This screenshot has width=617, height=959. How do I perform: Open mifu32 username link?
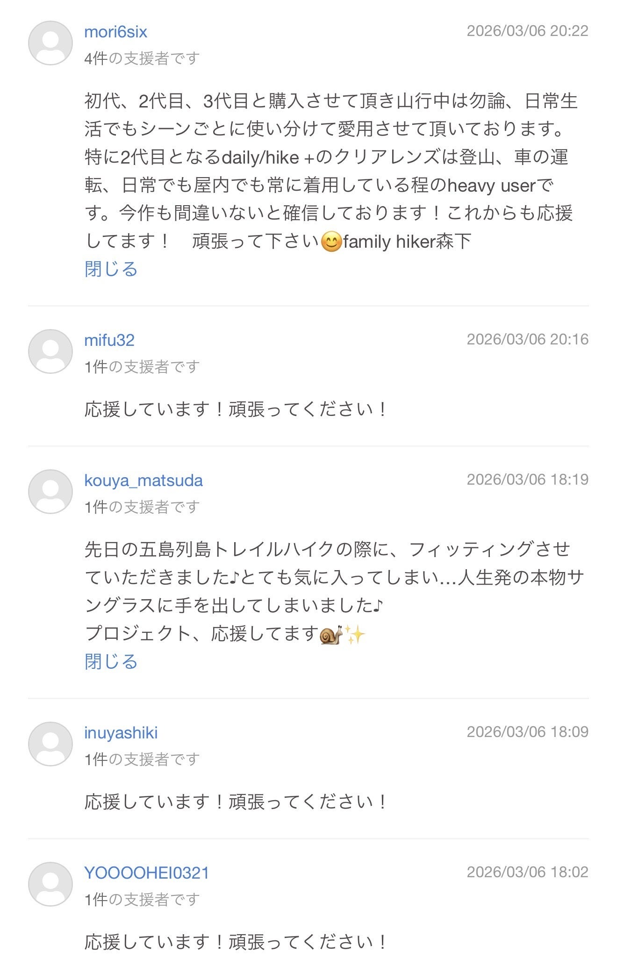(x=109, y=340)
